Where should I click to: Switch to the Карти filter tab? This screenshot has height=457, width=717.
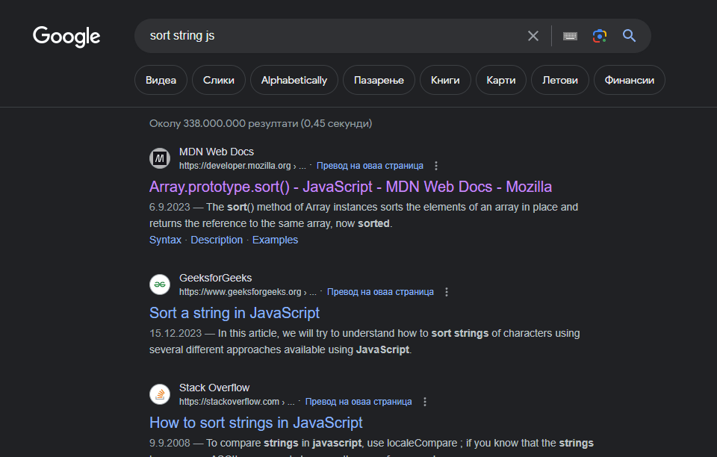[500, 80]
